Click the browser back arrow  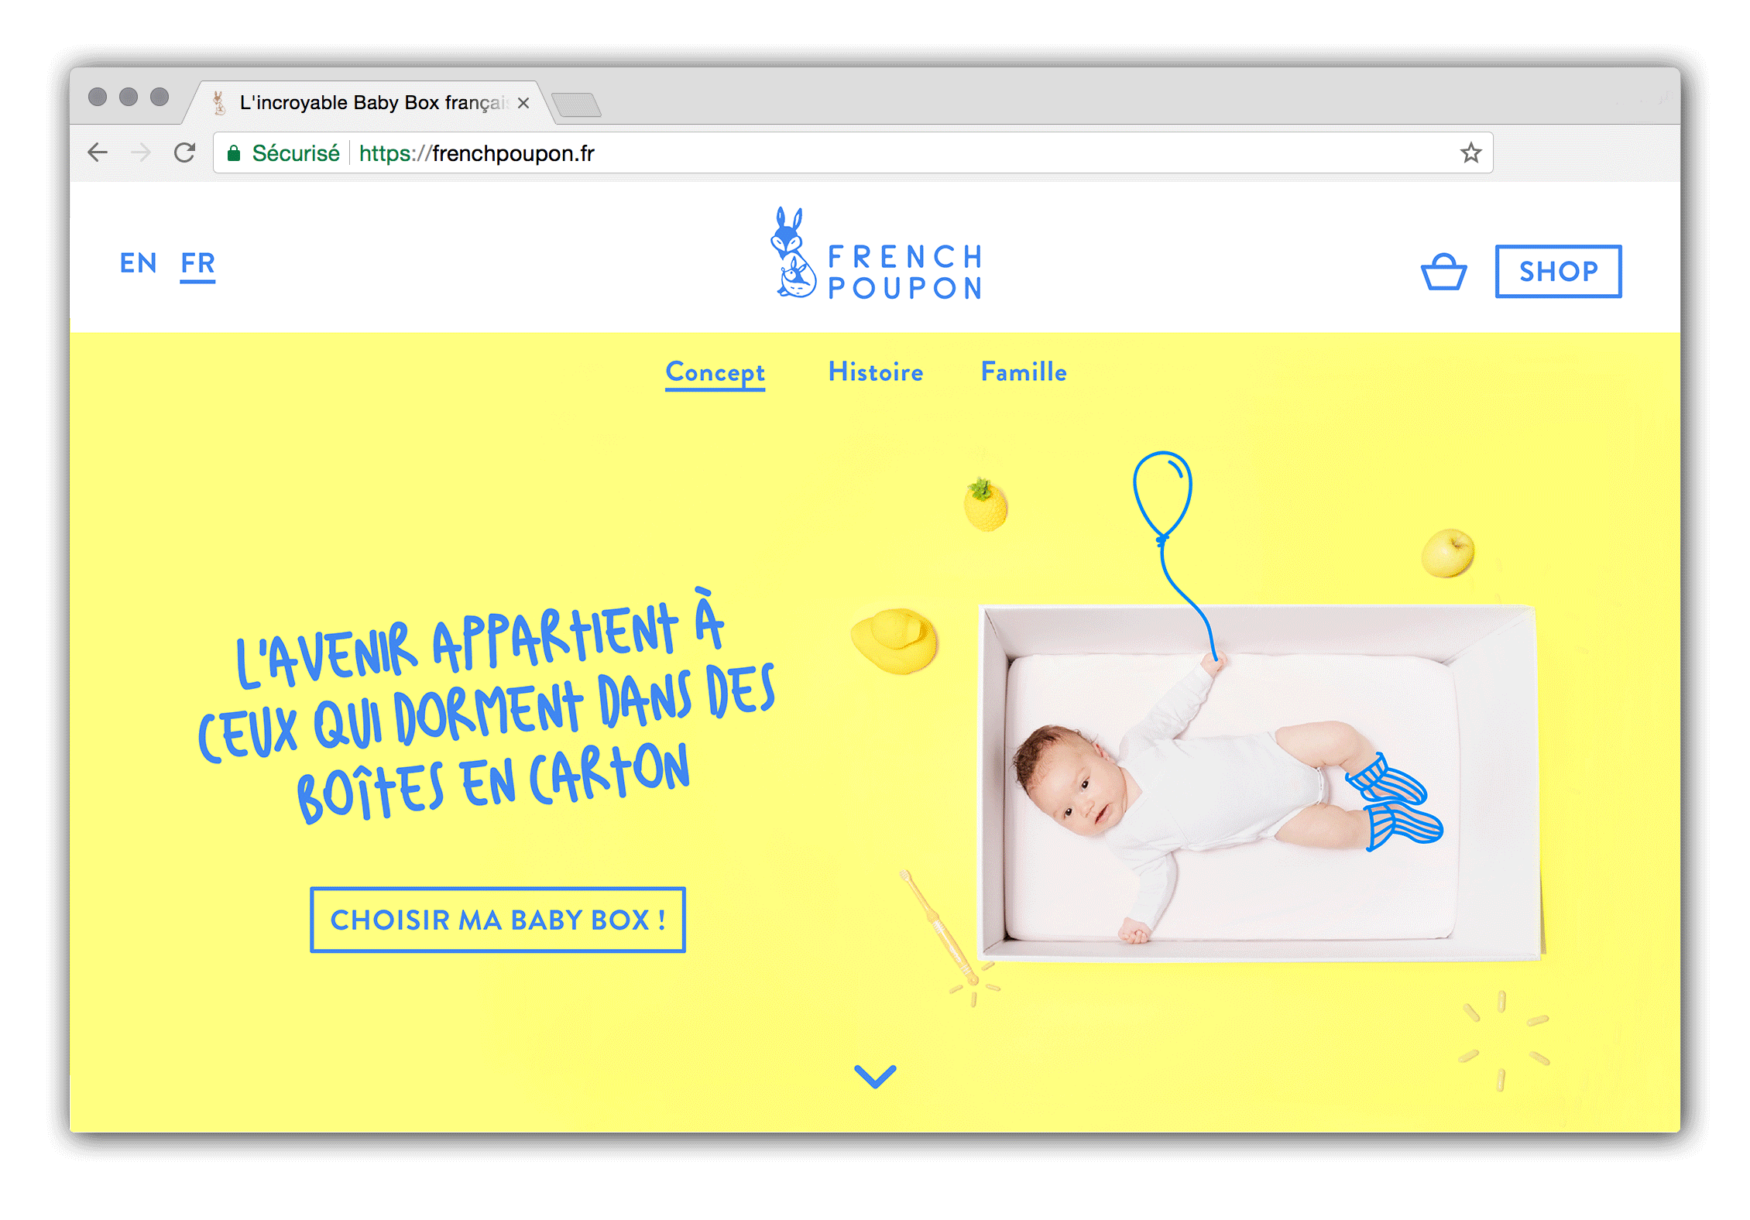click(x=98, y=152)
